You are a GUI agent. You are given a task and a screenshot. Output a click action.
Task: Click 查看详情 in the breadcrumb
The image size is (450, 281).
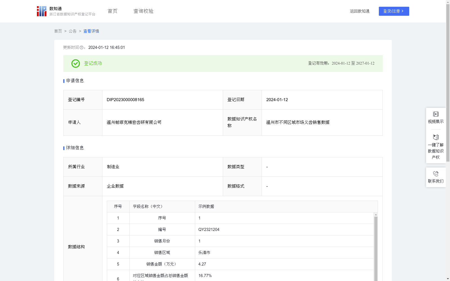coord(91,31)
